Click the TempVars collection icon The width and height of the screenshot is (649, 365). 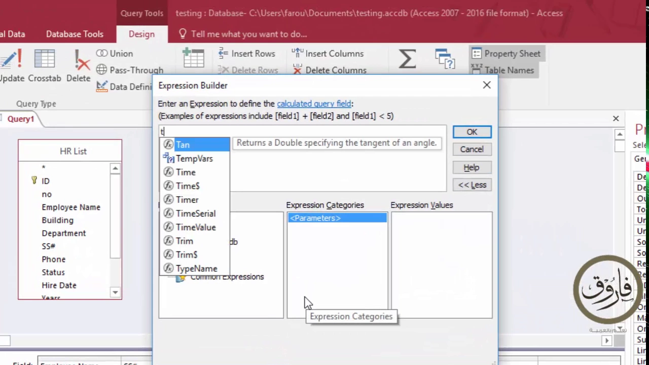pos(168,159)
